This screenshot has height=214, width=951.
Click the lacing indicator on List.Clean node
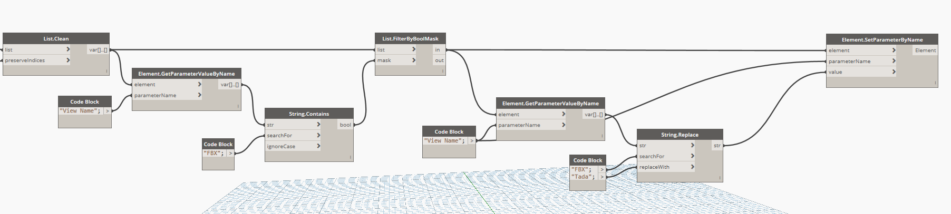point(106,71)
